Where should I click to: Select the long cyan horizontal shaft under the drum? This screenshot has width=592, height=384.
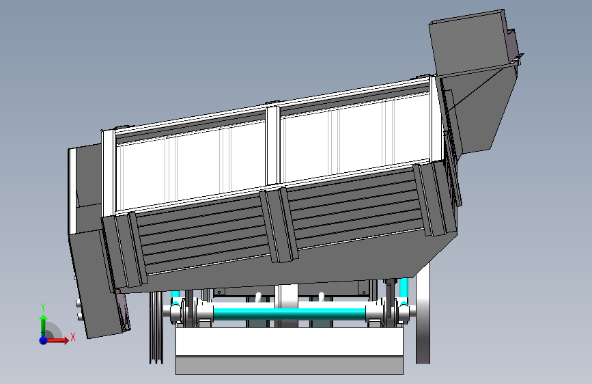tap(290, 314)
